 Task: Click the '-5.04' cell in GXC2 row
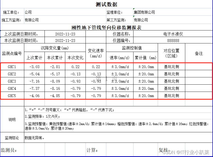click(x=34, y=74)
